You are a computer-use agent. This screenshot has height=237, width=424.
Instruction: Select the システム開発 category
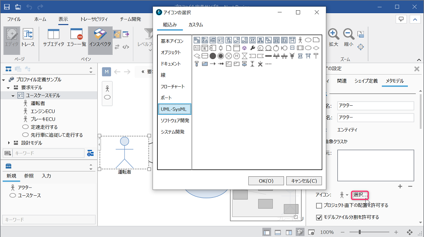pos(173,132)
